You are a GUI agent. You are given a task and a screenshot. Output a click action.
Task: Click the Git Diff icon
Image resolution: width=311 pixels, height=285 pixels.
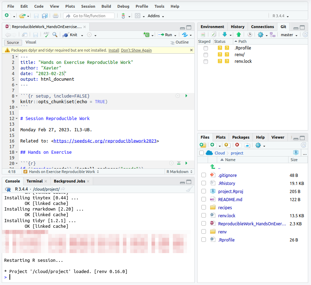(203, 35)
